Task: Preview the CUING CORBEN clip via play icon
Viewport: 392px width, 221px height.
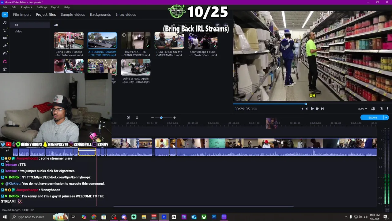Action: click(124, 35)
